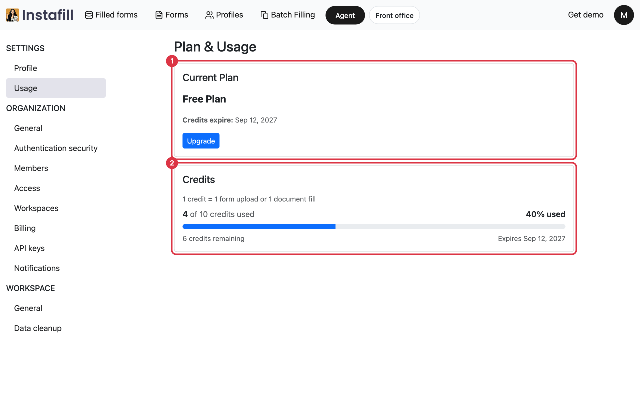The image size is (640, 400).
Task: Click the SETTINGS section header
Action: click(x=25, y=48)
